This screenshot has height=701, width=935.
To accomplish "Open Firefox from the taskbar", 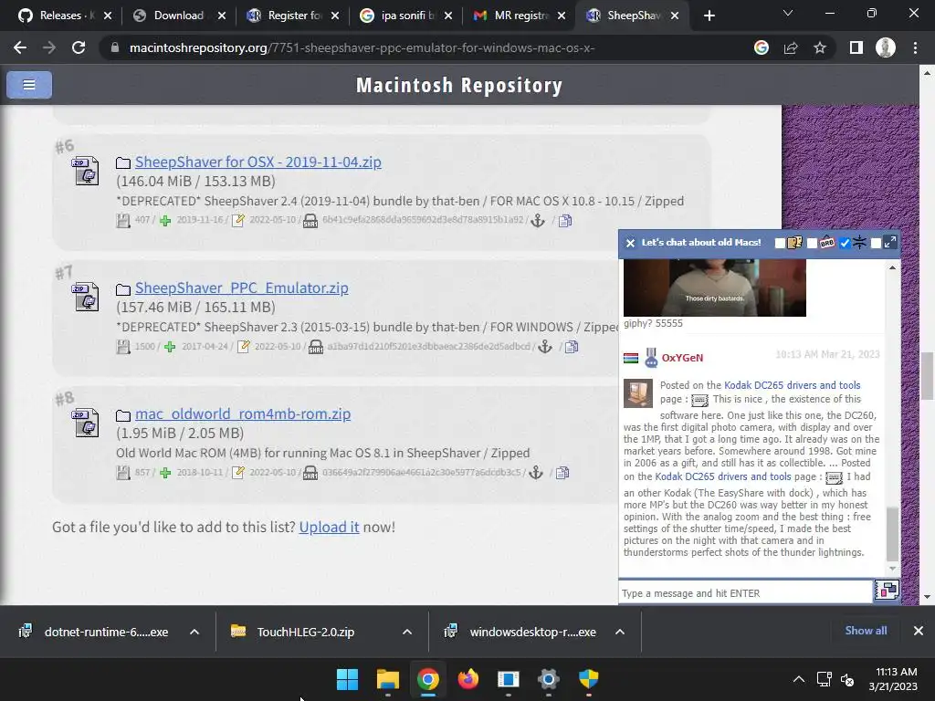I will (468, 678).
